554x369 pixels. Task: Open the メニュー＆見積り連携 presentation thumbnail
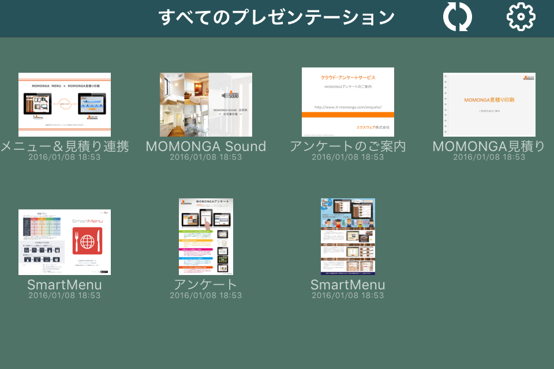[65, 104]
